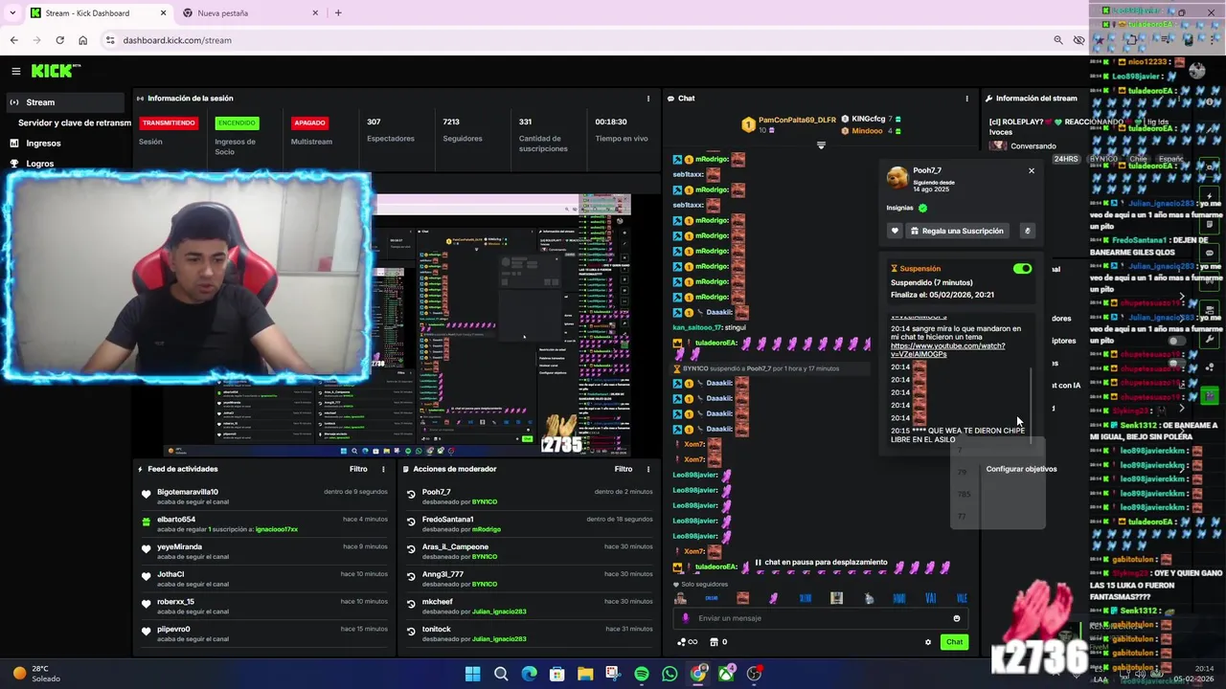Click the browser zoom magnifier icon
The image size is (1226, 689).
coord(1057,40)
